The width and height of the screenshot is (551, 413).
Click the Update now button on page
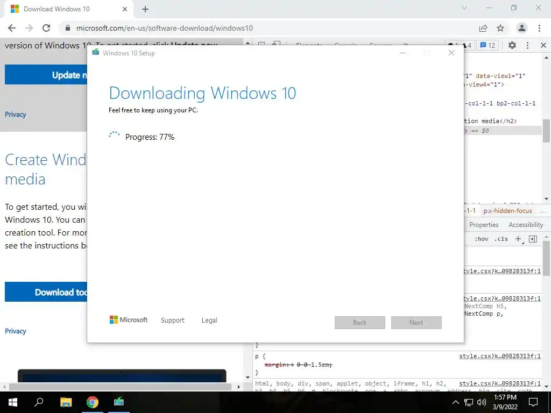click(46, 75)
